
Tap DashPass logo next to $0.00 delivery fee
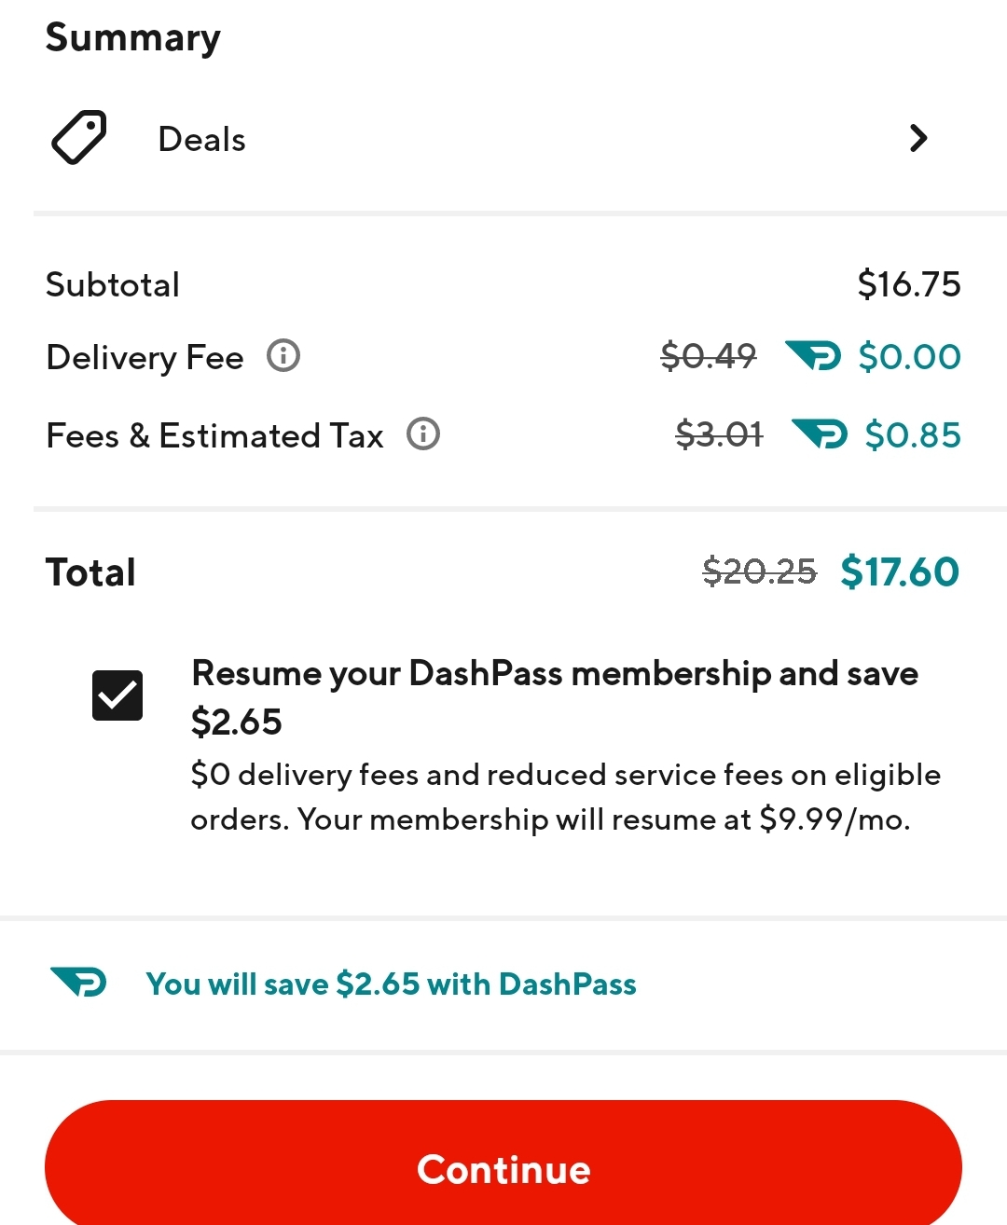point(813,355)
